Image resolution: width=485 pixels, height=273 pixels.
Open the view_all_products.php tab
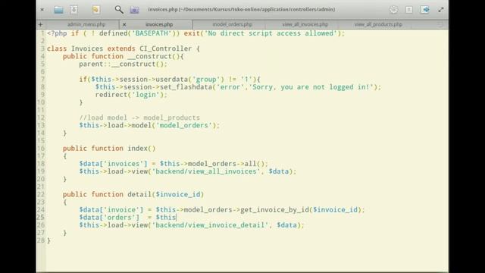tap(378, 24)
